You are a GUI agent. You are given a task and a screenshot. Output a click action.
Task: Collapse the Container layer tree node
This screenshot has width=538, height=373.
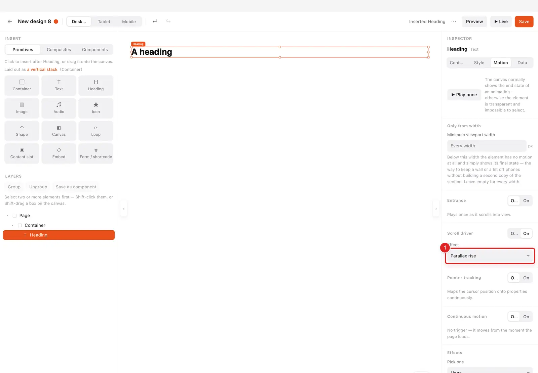click(x=13, y=225)
